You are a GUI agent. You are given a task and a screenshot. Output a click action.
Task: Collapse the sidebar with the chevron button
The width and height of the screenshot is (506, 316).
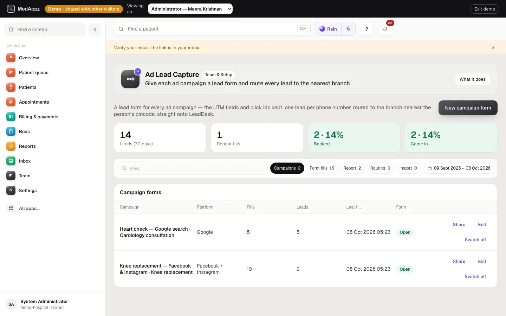click(95, 29)
